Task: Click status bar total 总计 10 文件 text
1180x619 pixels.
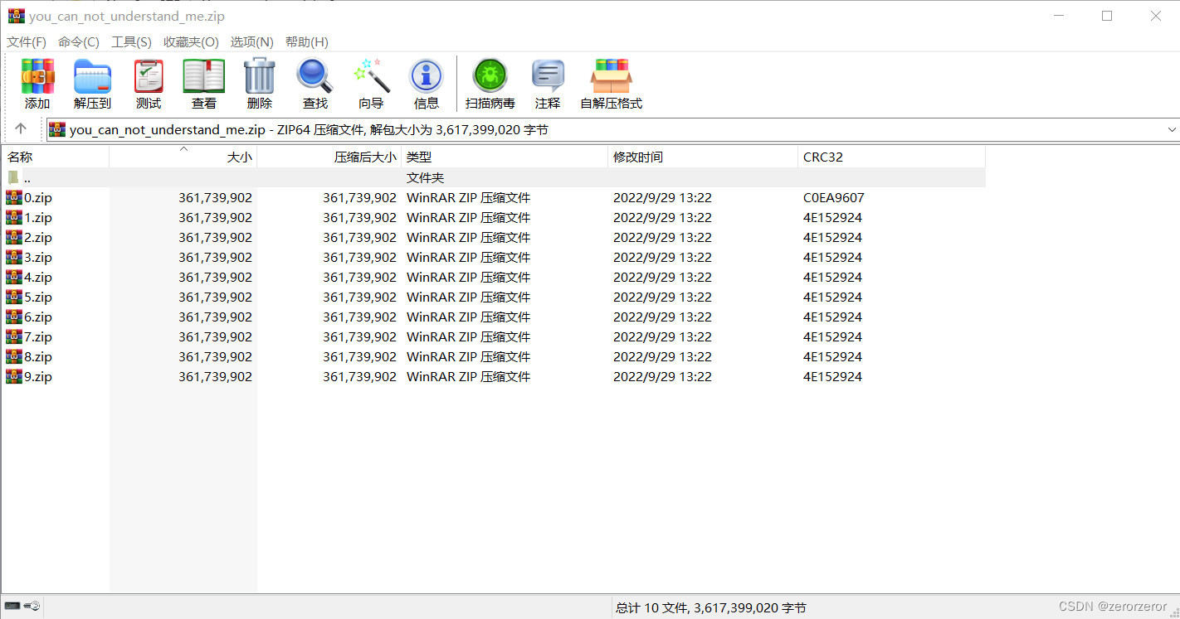Action: [x=710, y=607]
